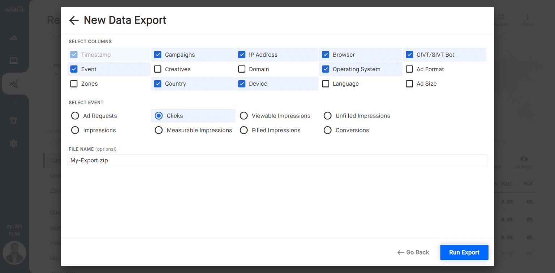Image resolution: width=555 pixels, height=273 pixels.
Task: Select the active Reporting analytics icon
Action: coord(14,84)
